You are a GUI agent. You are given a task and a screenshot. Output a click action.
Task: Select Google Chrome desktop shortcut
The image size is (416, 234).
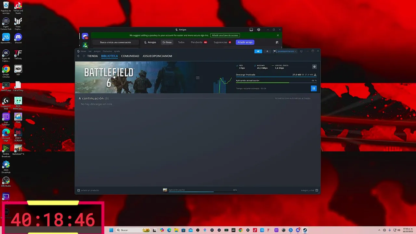[6, 71]
